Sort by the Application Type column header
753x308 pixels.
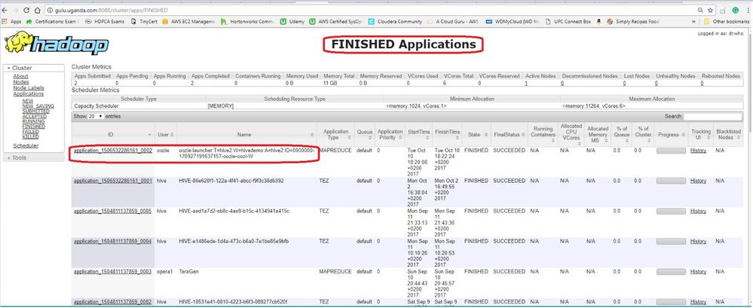point(335,135)
